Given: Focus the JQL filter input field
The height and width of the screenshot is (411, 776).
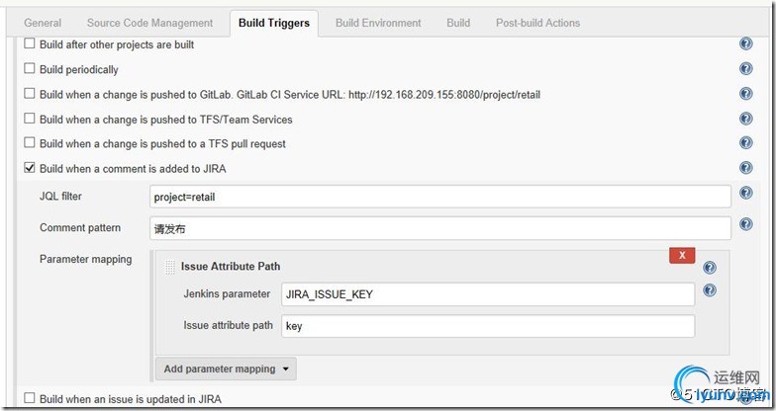Looking at the screenshot, I should tap(439, 197).
